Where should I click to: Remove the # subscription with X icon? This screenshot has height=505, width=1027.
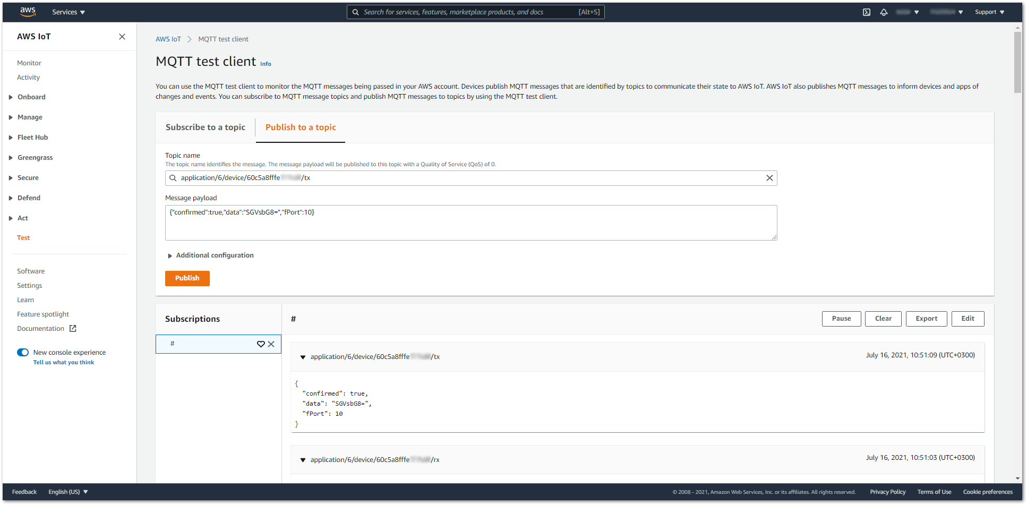[x=271, y=344]
